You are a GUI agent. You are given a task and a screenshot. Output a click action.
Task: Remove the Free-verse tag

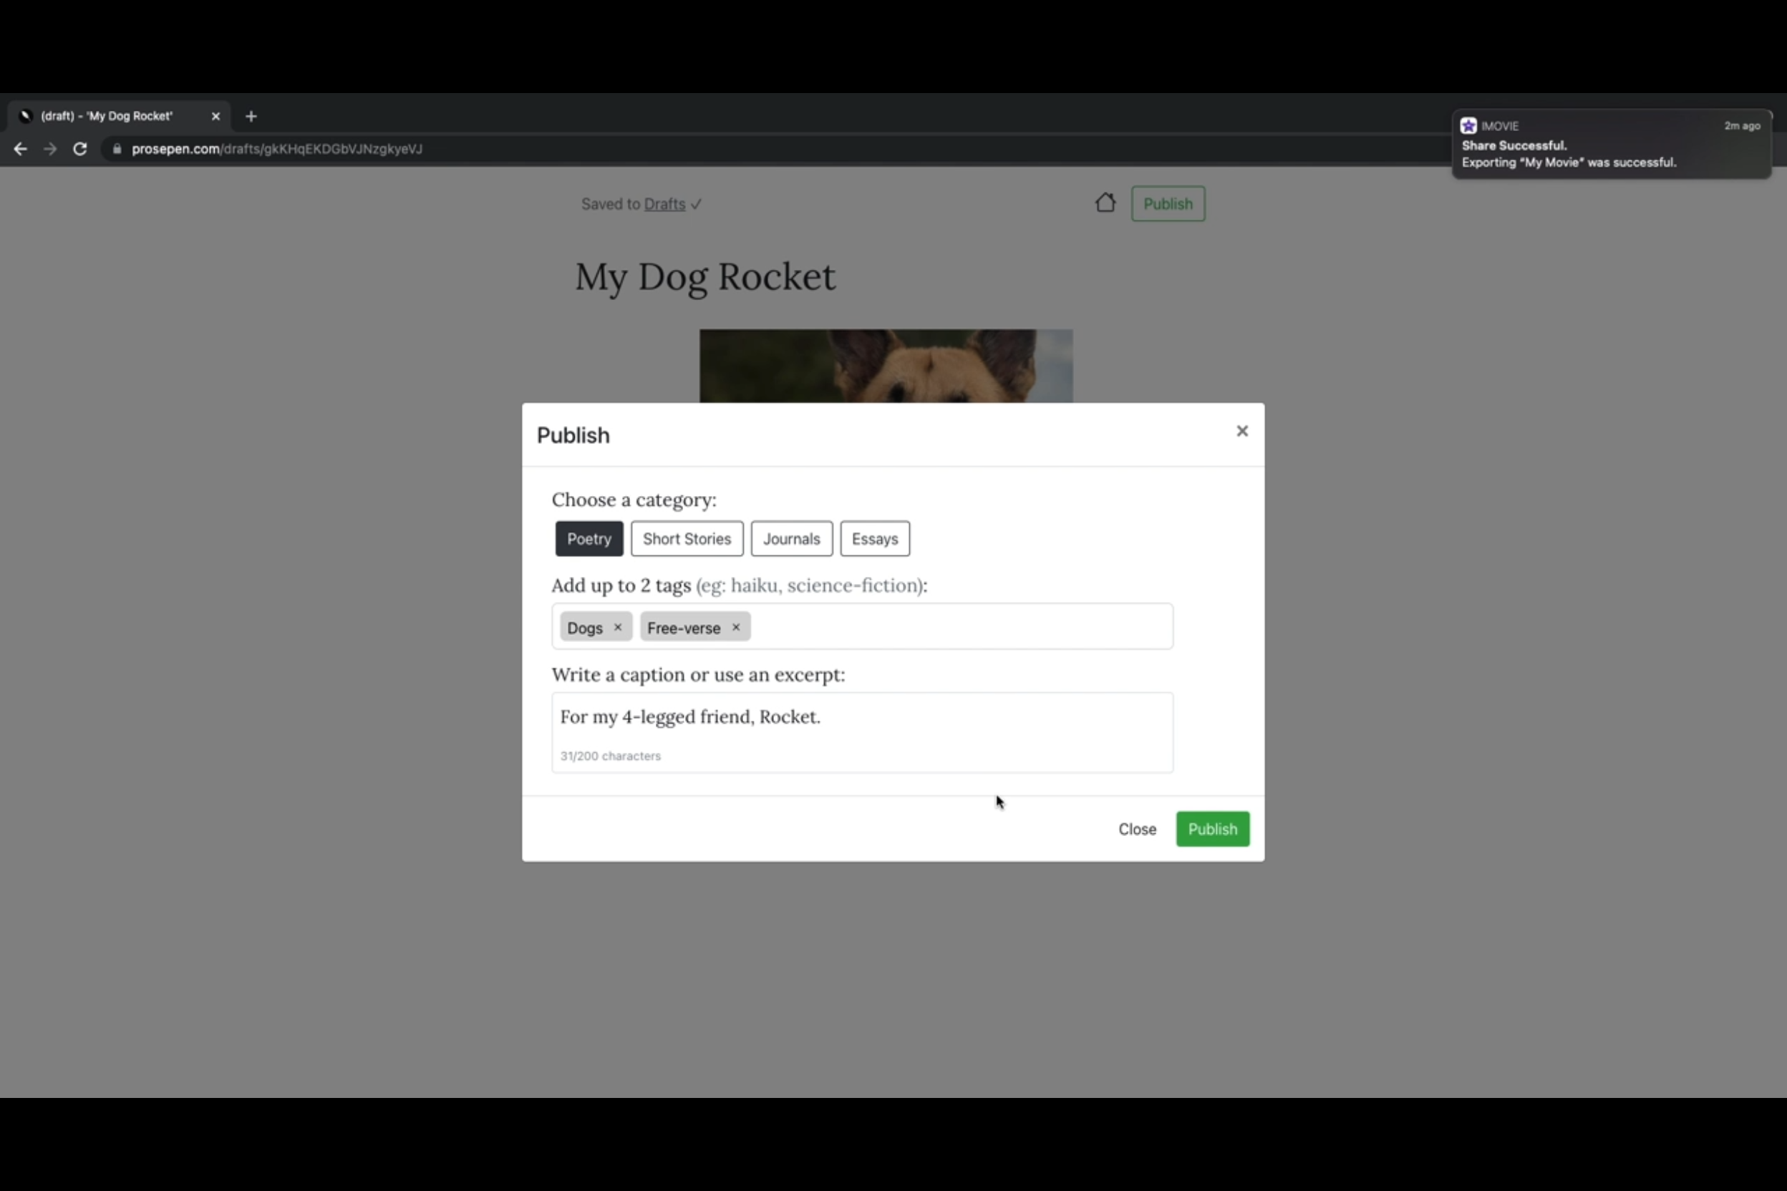click(x=735, y=628)
